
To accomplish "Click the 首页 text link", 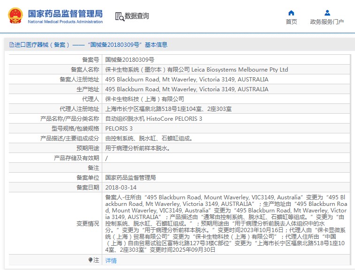I will 291,22.
